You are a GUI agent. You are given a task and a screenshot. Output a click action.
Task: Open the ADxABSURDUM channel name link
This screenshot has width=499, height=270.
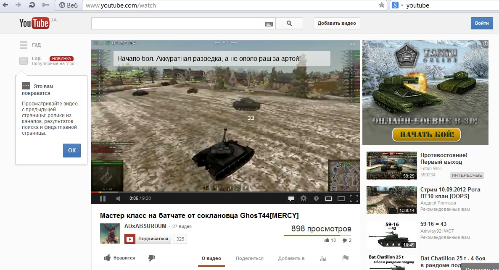click(x=145, y=226)
